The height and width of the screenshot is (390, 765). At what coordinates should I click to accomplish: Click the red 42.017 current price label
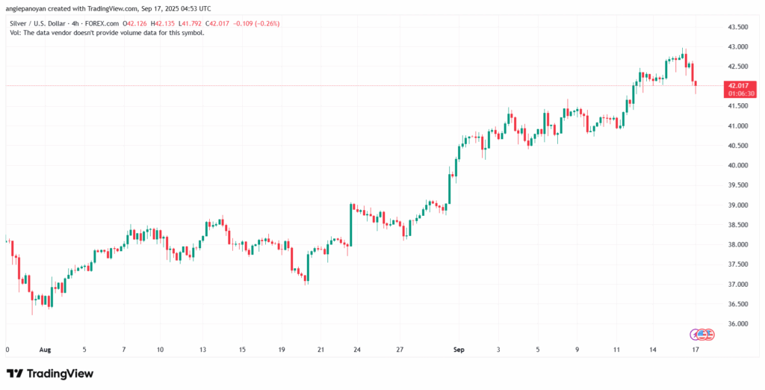[737, 86]
